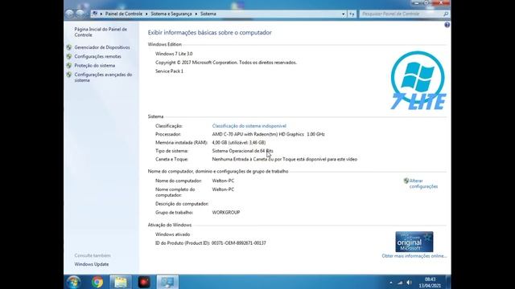Screen dimensions: 515x289
Task: Click the 4,00 GB RAM value text
Action: 239,143
